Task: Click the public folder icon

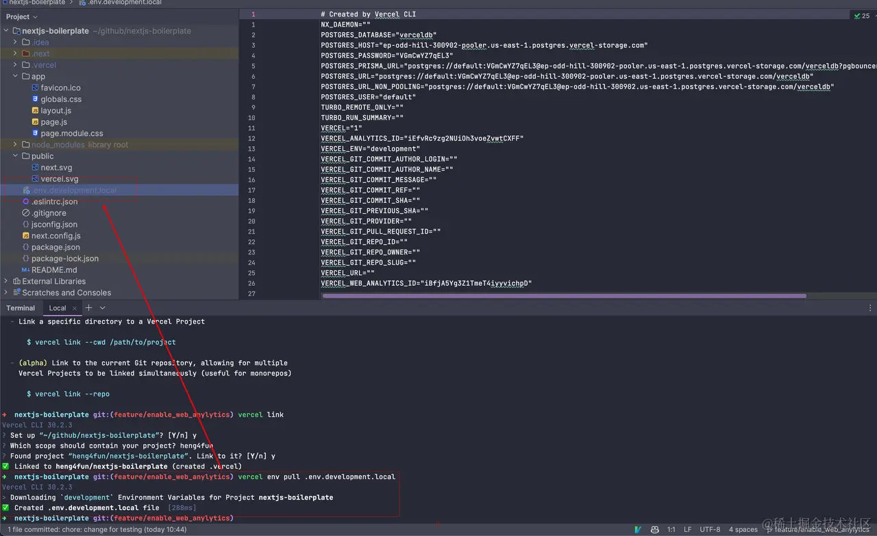Action: 26,156
